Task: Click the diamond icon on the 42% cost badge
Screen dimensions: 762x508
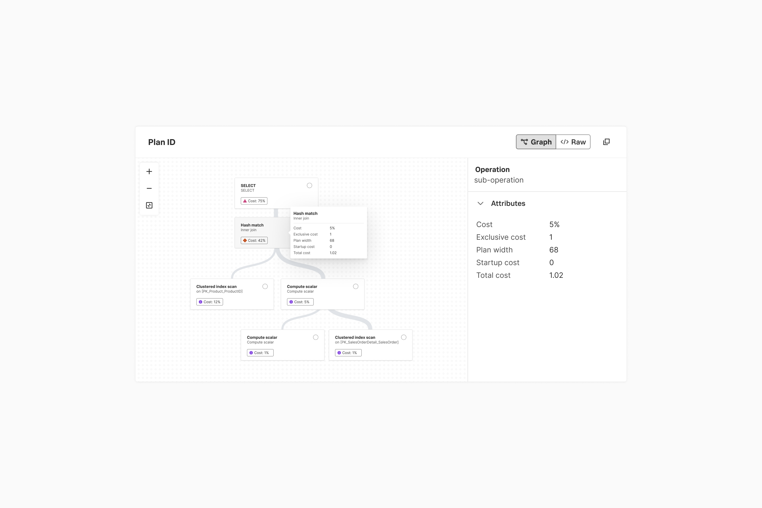Action: (x=245, y=241)
